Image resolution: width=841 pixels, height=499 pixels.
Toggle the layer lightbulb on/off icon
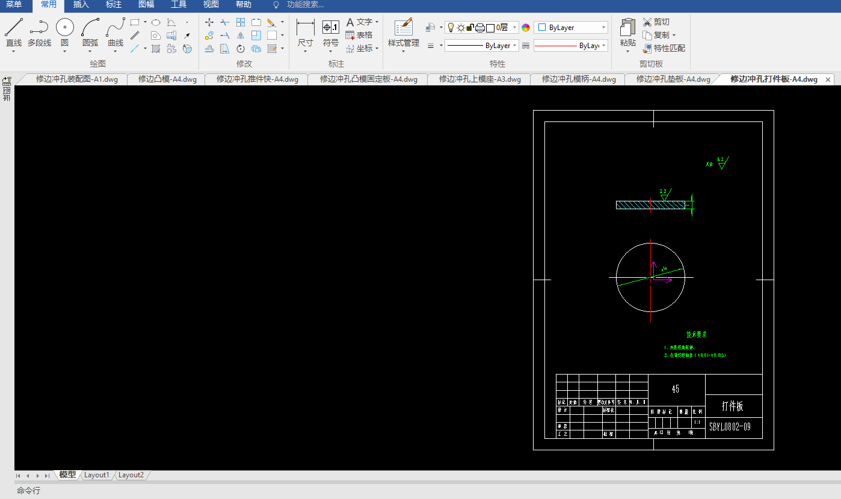[451, 27]
